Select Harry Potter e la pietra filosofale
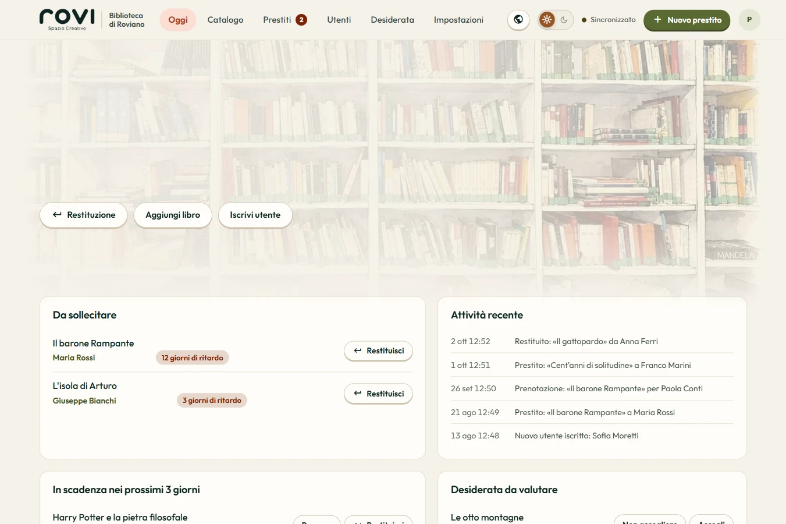 coord(120,518)
